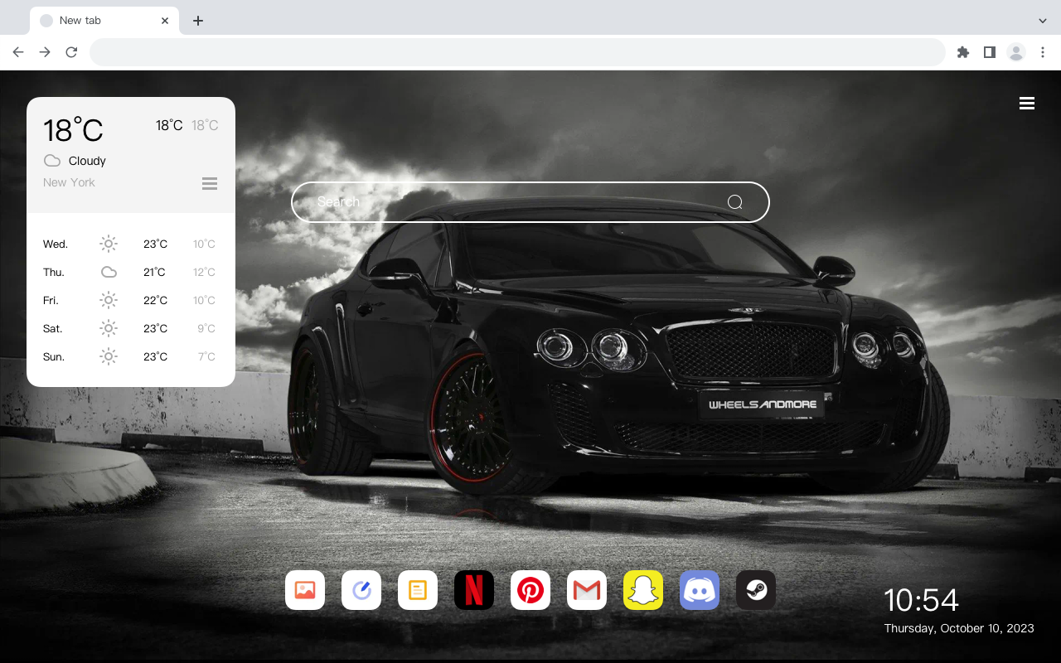The width and height of the screenshot is (1061, 663).
Task: Click the 7°C low for Sunday
Action: pyautogui.click(x=206, y=357)
